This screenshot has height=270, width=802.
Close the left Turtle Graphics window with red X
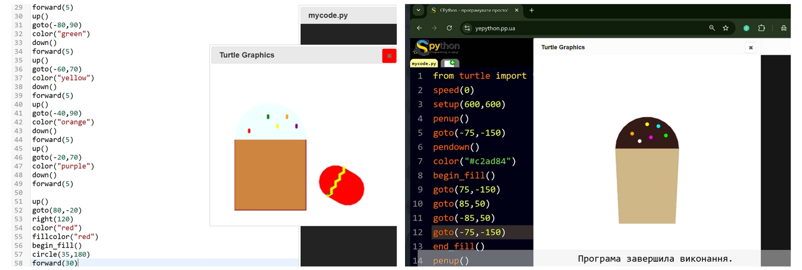pos(389,55)
